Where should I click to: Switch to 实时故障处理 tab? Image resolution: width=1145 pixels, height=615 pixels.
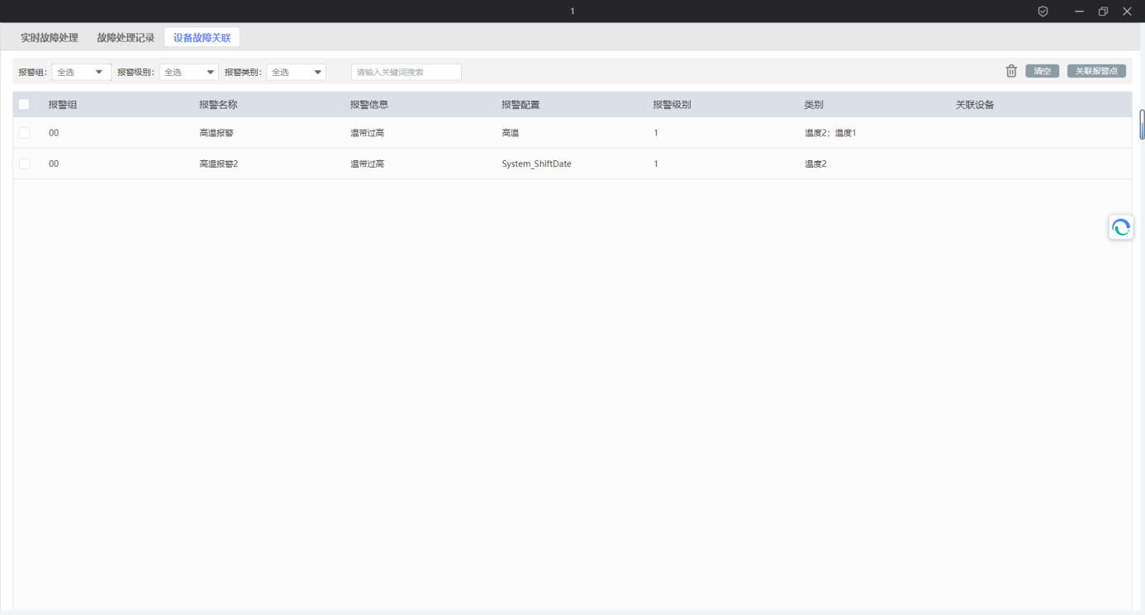50,38
